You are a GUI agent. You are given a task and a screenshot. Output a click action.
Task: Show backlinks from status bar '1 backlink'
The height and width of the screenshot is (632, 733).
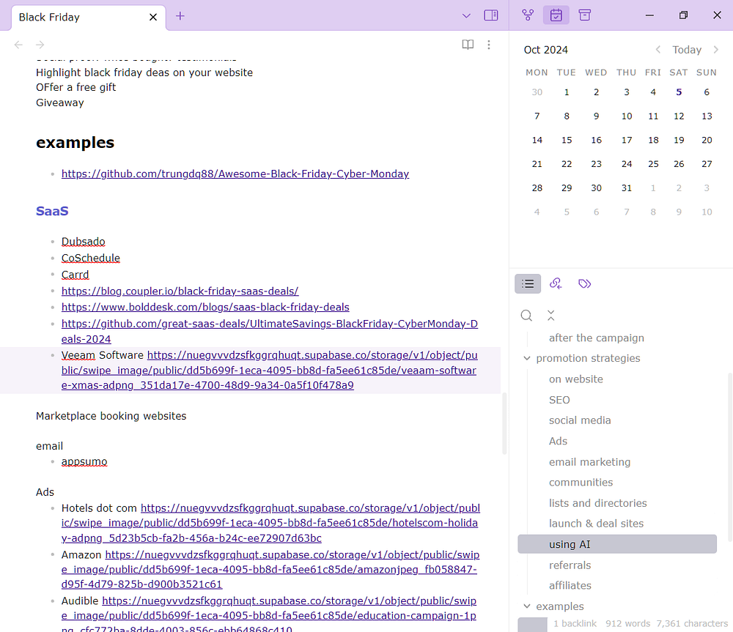pos(575,624)
